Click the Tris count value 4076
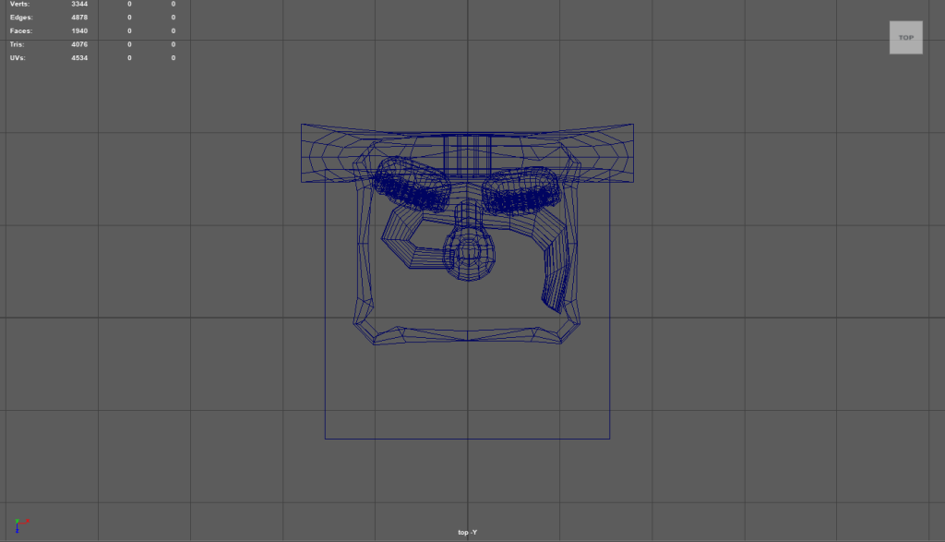 [79, 44]
